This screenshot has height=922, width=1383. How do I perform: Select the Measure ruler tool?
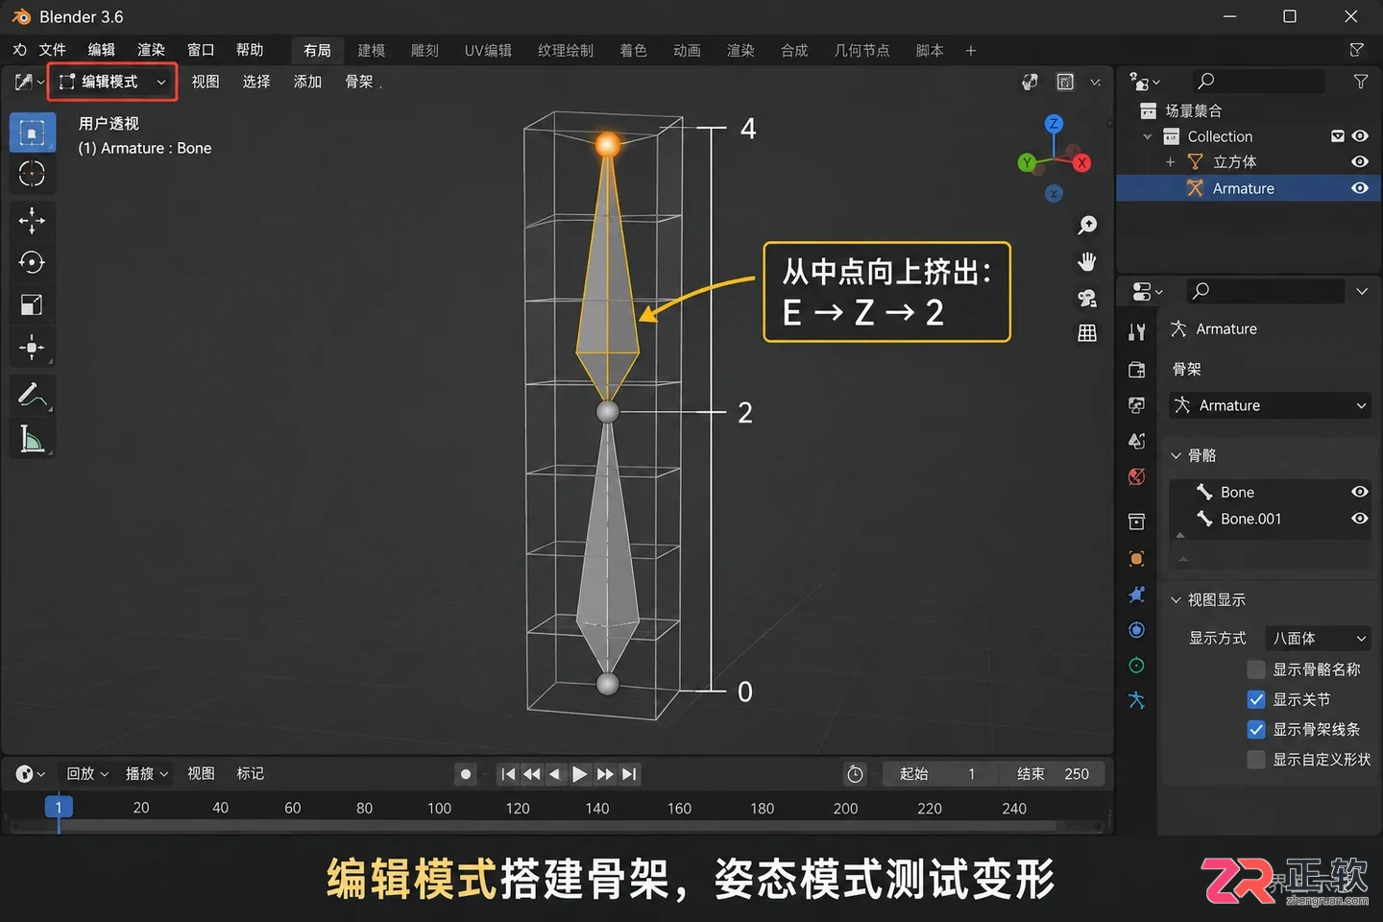[32, 439]
